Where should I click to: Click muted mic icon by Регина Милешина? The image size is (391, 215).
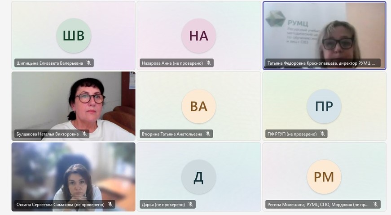(x=375, y=204)
